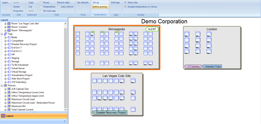Click the Policies folder icon in tree
The image size is (261, 124).
[x=6, y=85]
